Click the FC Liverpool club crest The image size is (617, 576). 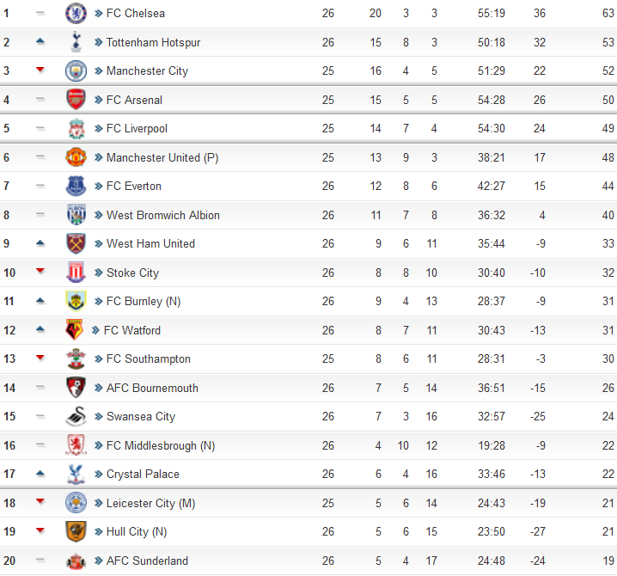coord(76,128)
